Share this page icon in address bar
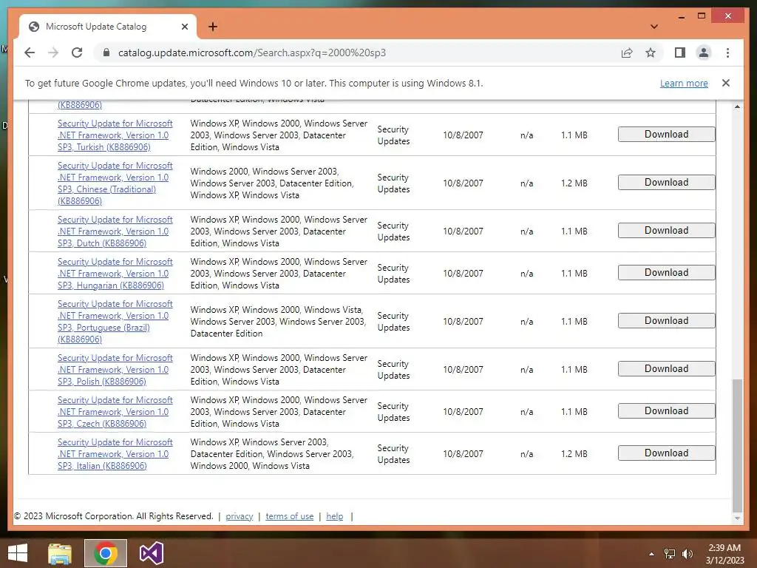This screenshot has height=568, width=757. click(627, 53)
